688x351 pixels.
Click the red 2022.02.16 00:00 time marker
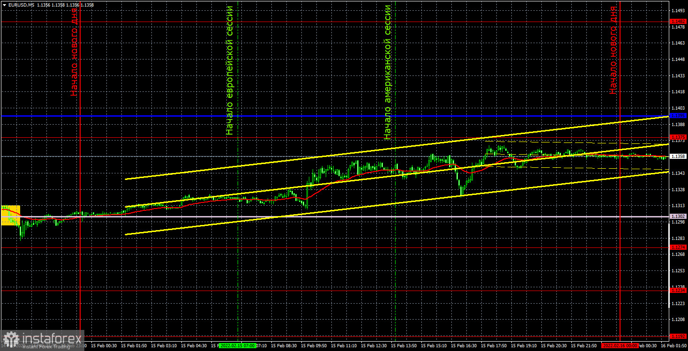[x=619, y=345]
